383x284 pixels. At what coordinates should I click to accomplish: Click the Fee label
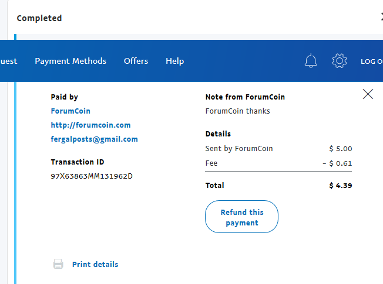211,163
